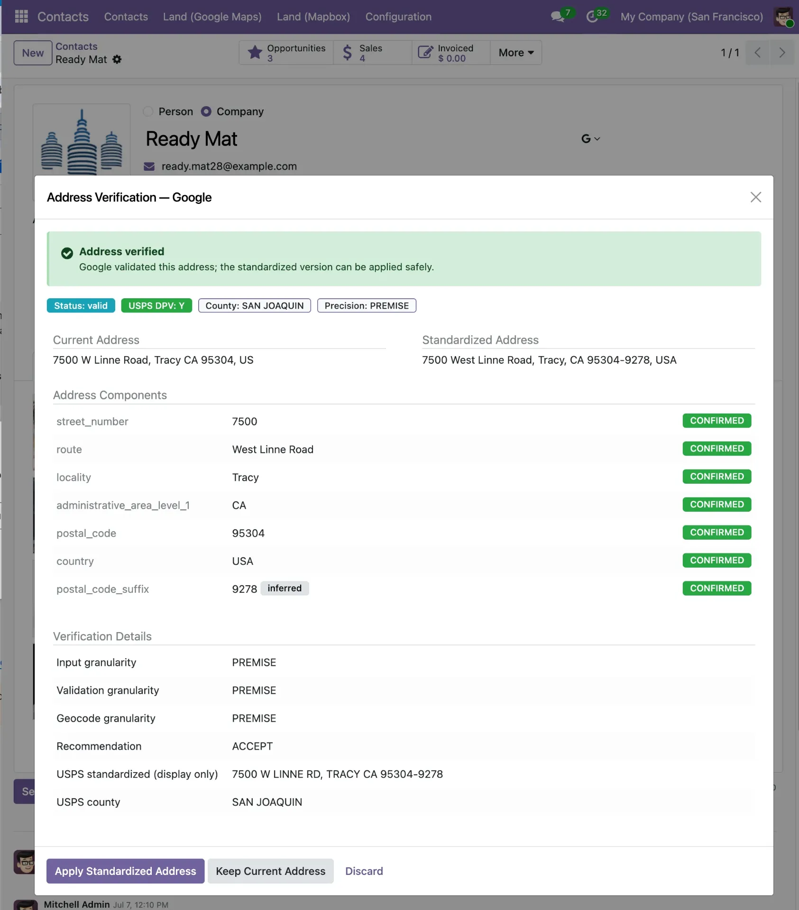Click Keep Current Address
This screenshot has height=910, width=799.
[x=271, y=871]
